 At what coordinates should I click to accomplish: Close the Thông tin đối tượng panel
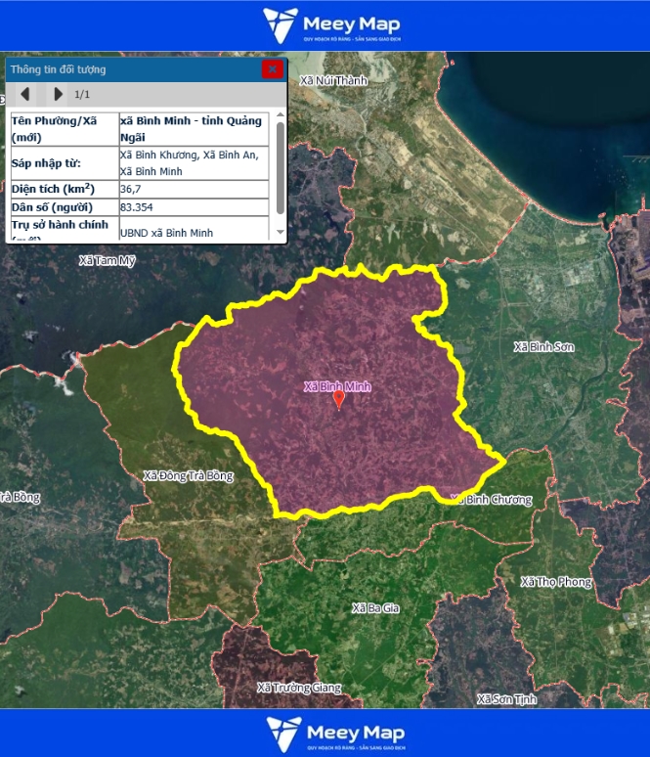tap(273, 69)
